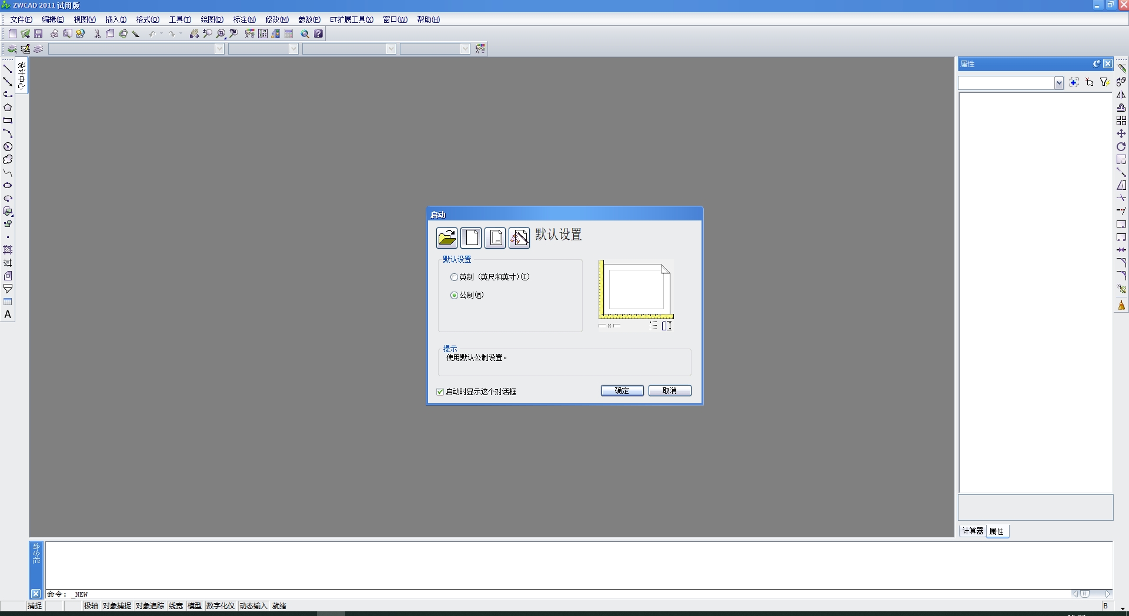1129x616 pixels.
Task: Toggle the 模型 button in status bar
Action: (195, 605)
